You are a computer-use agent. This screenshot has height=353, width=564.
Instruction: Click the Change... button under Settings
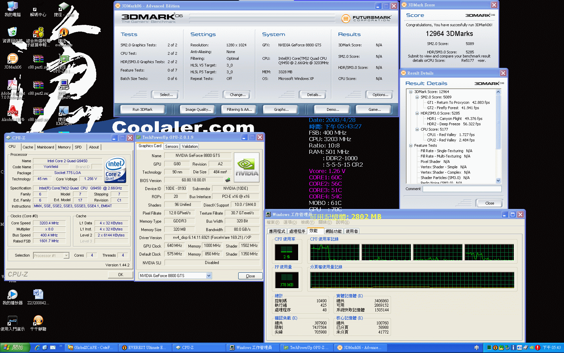(x=238, y=95)
